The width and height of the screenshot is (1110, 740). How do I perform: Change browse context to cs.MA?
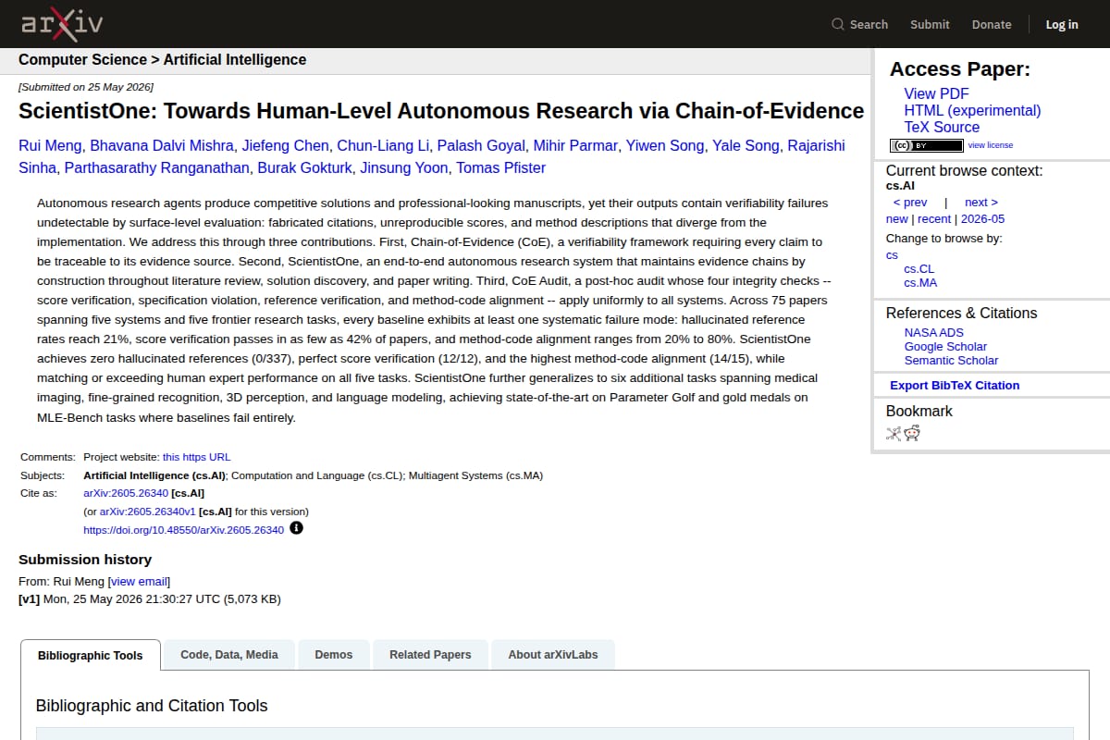[920, 283]
